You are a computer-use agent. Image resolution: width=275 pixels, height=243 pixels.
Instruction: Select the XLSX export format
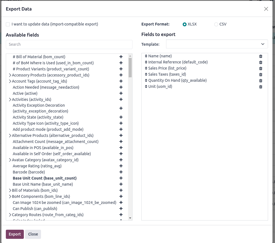[184, 24]
